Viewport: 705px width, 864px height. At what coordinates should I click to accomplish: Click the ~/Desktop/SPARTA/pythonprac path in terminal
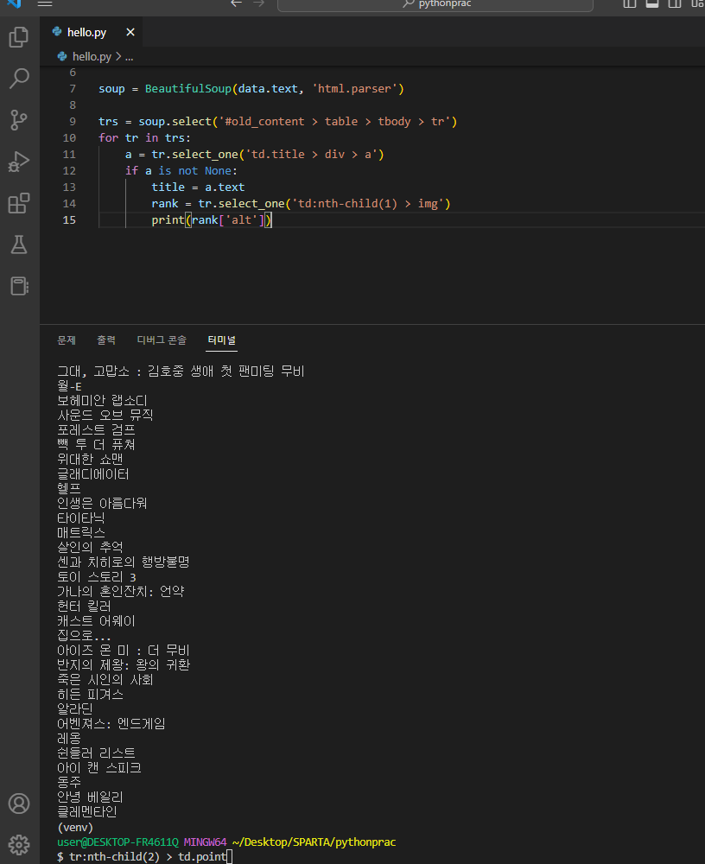pos(314,842)
